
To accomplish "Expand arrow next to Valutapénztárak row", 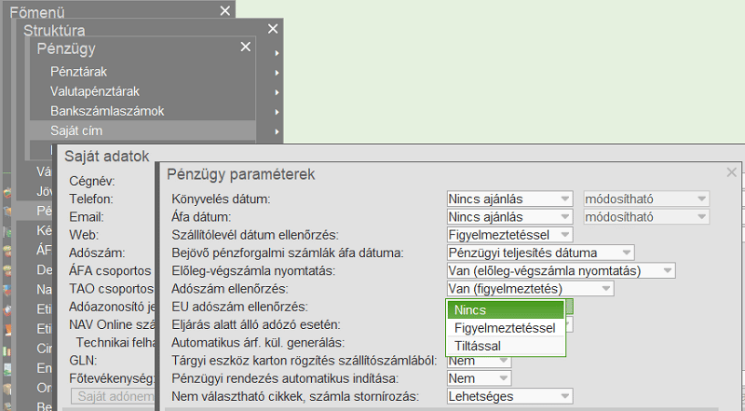I will (x=277, y=92).
